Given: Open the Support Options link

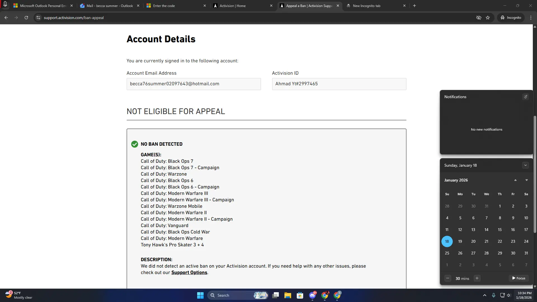Looking at the screenshot, I should click(189, 273).
